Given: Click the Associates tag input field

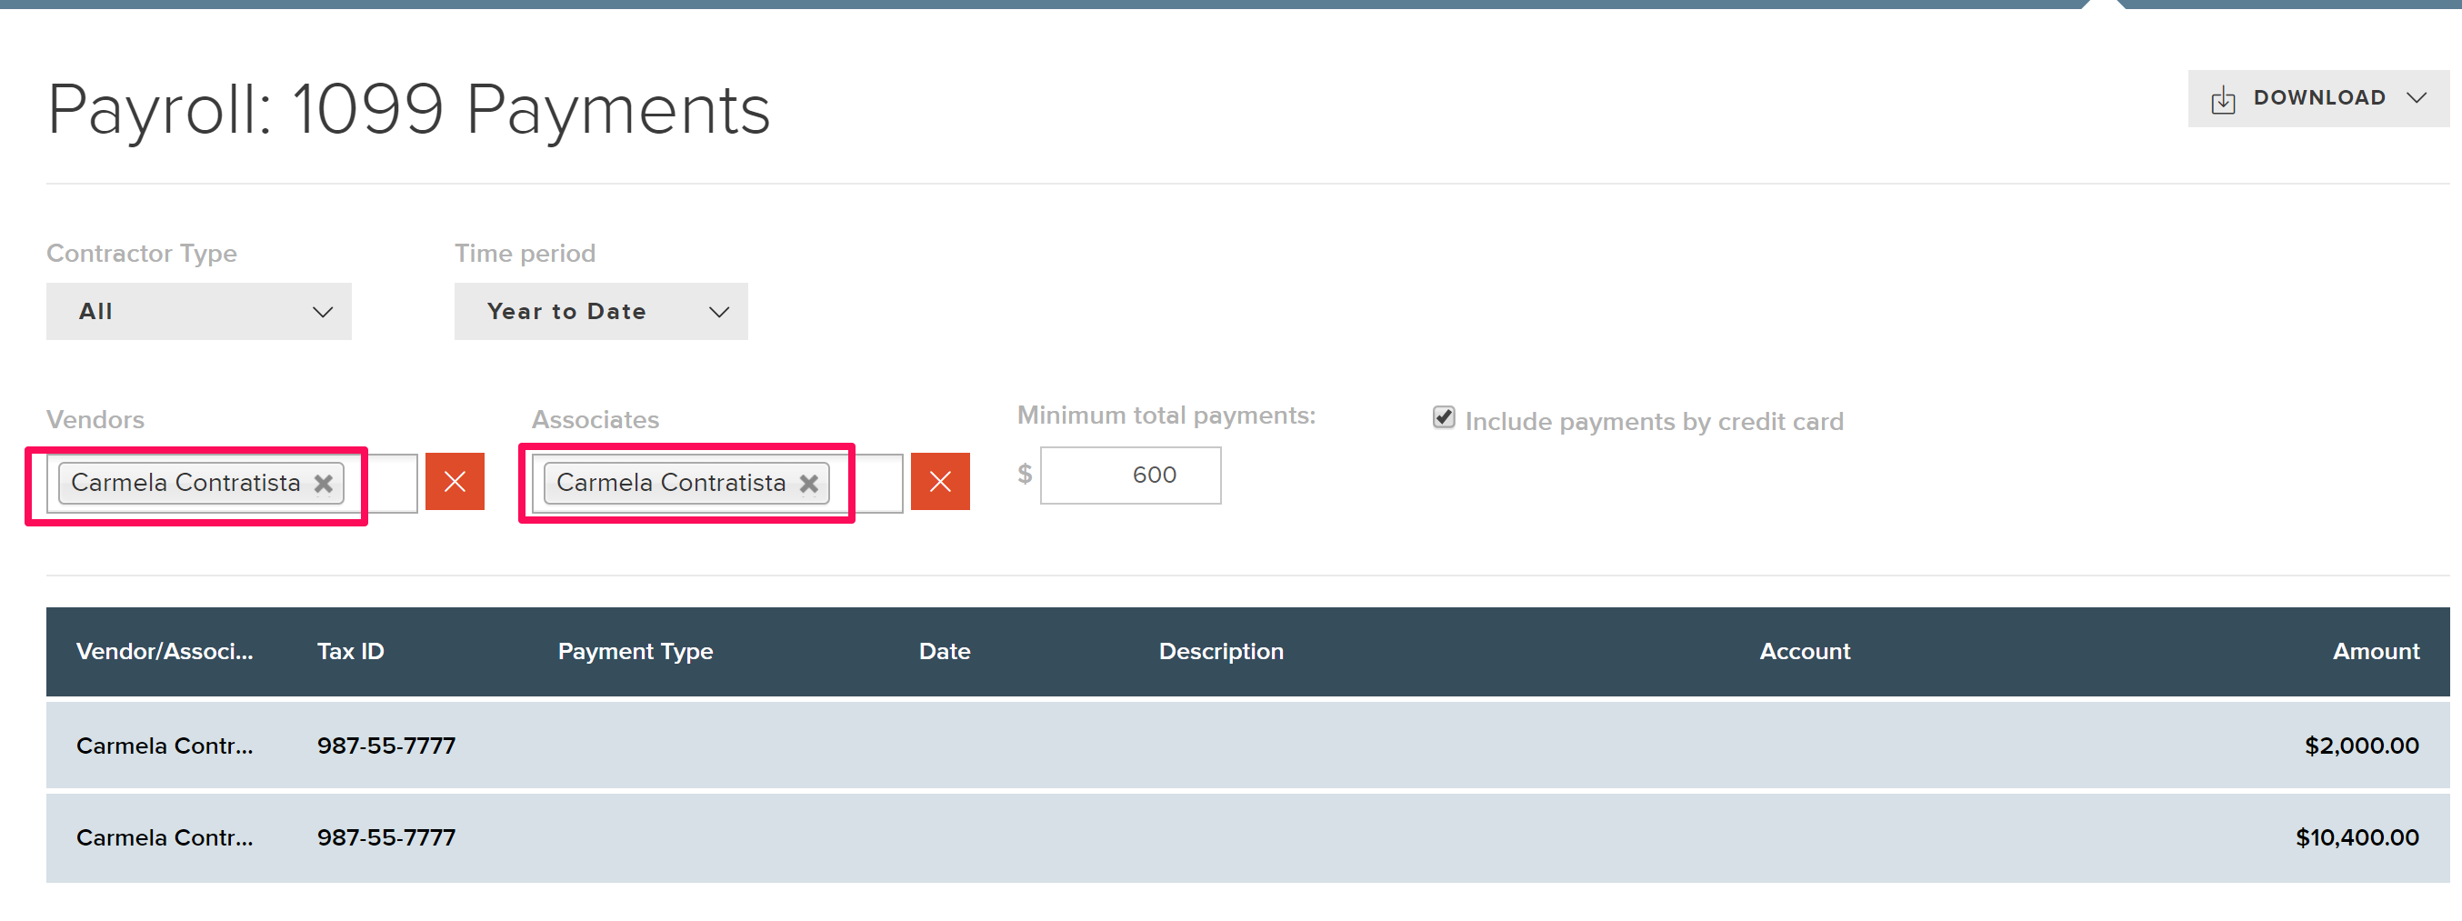Looking at the screenshot, I should point(716,483).
